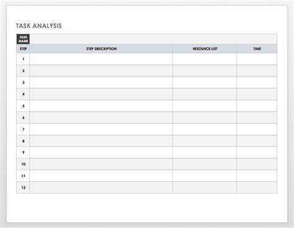Image resolution: width=294 pixels, height=228 pixels.
Task: Select step 5 resource list cell
Action: [x=205, y=106]
